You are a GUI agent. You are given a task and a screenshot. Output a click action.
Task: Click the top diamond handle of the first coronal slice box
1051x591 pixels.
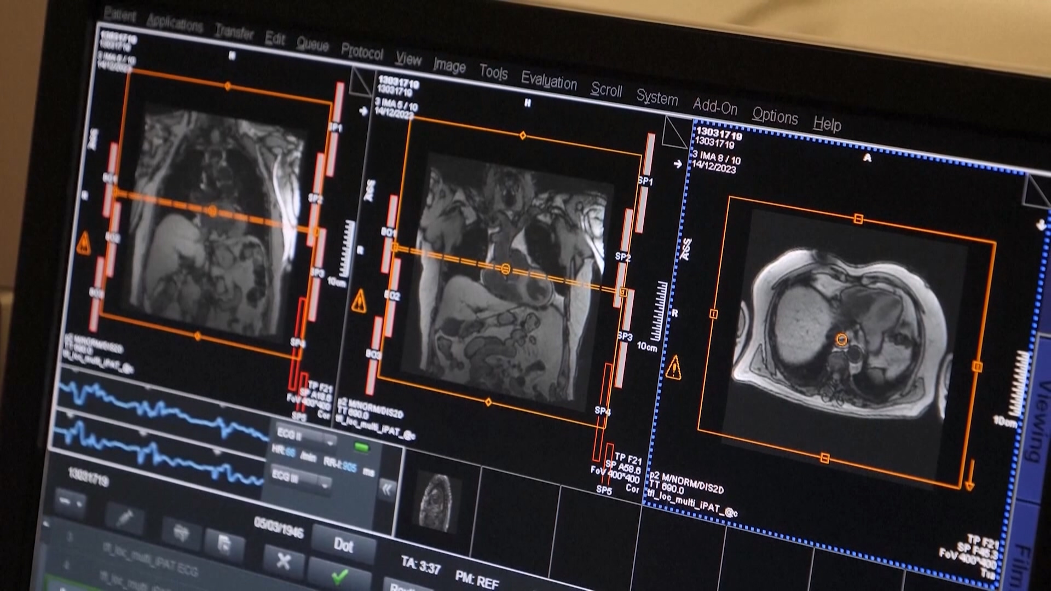[228, 86]
